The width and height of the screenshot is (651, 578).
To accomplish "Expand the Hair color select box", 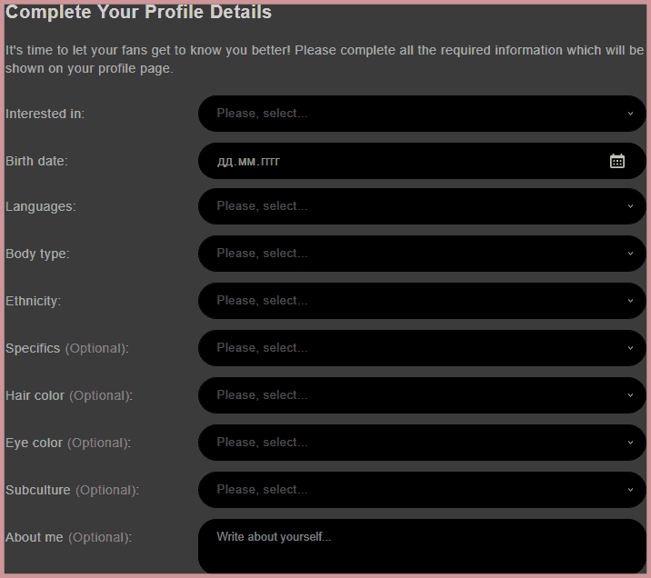I will (x=409, y=395).
